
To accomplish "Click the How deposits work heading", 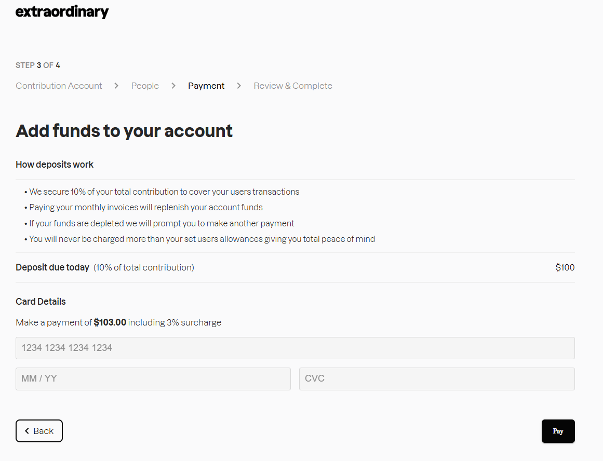I will (55, 165).
